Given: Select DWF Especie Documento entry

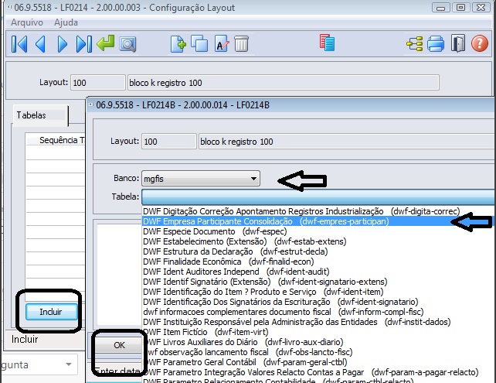Looking at the screenshot, I should (x=318, y=231).
